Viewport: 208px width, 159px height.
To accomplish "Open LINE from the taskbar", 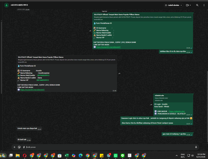I will [x=122, y=156].
